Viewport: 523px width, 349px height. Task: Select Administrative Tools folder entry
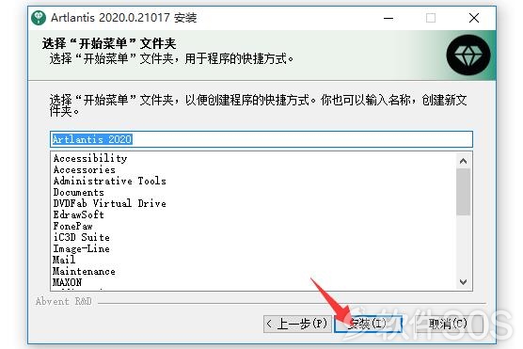109,181
